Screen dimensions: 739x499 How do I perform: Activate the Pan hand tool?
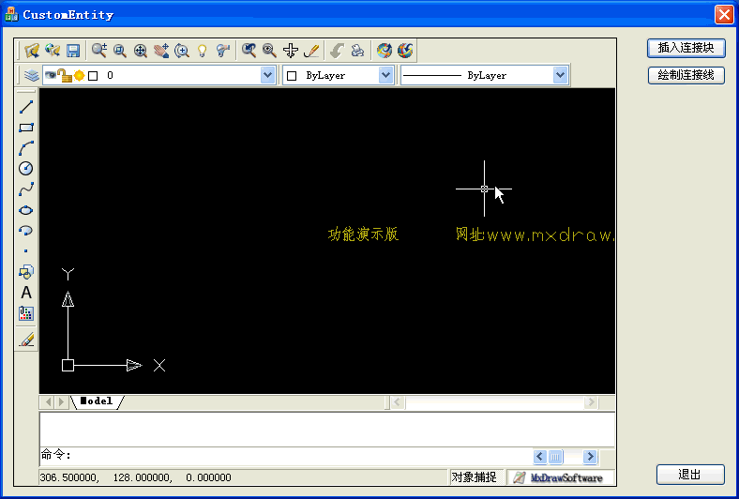point(161,51)
